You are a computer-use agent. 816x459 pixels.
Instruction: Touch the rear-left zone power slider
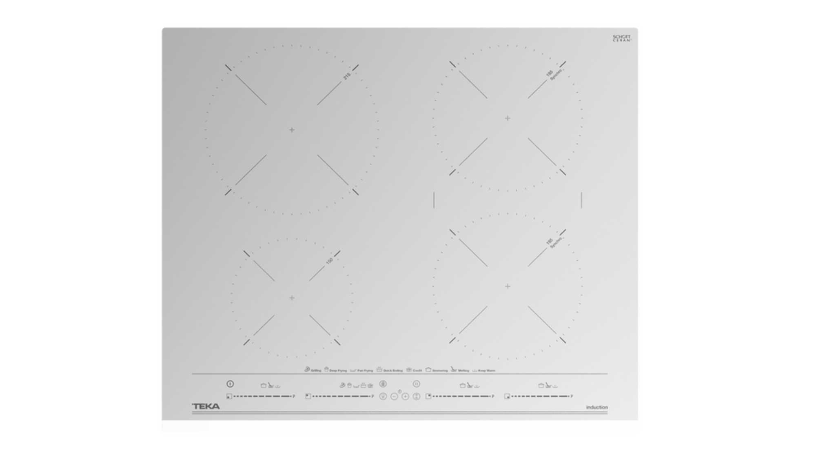341,396
